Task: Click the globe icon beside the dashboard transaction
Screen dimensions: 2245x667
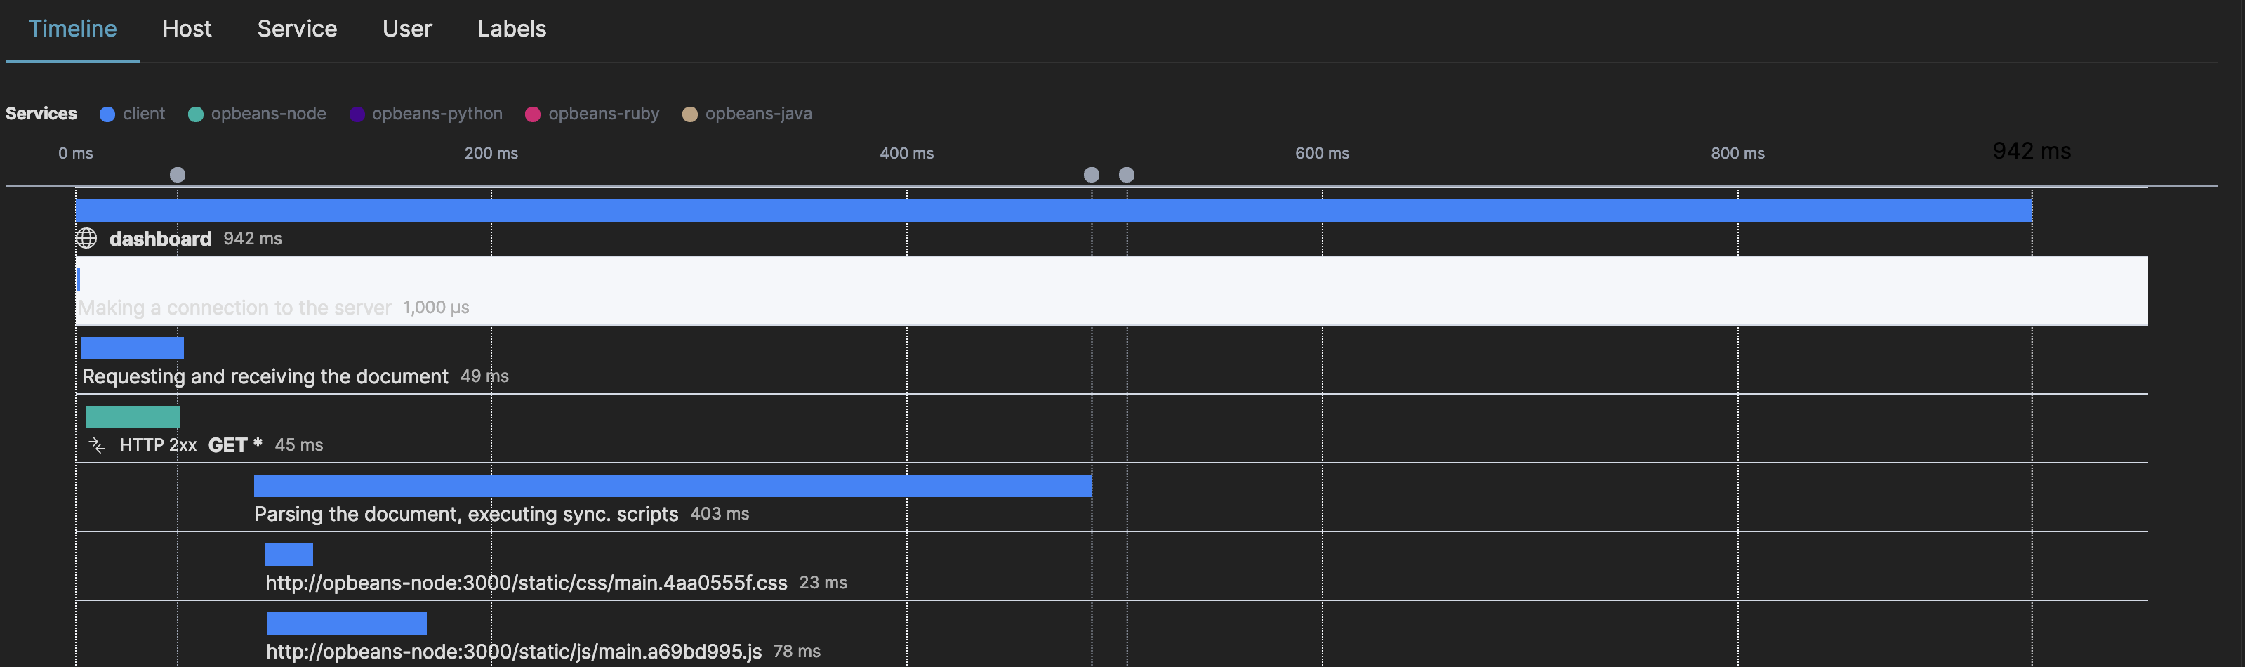Action: [x=87, y=237]
